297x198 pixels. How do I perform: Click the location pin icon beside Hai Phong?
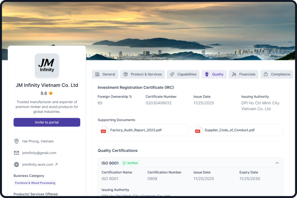coord(17,141)
